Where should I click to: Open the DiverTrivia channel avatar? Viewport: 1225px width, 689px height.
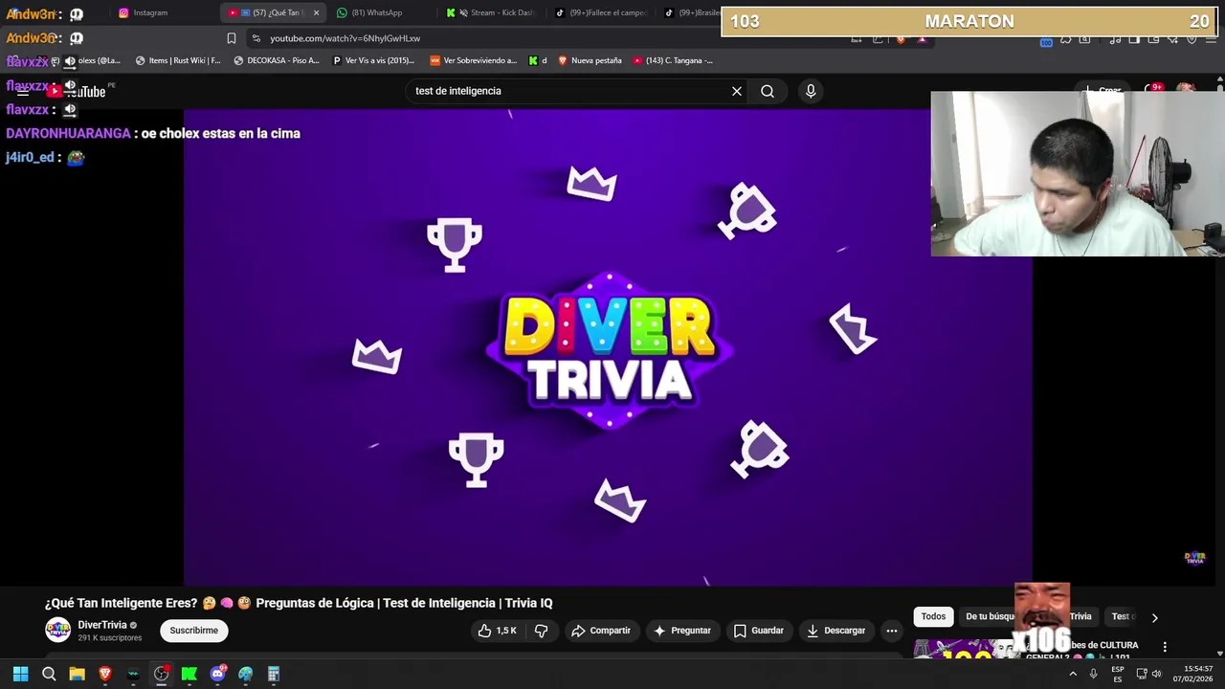58,630
